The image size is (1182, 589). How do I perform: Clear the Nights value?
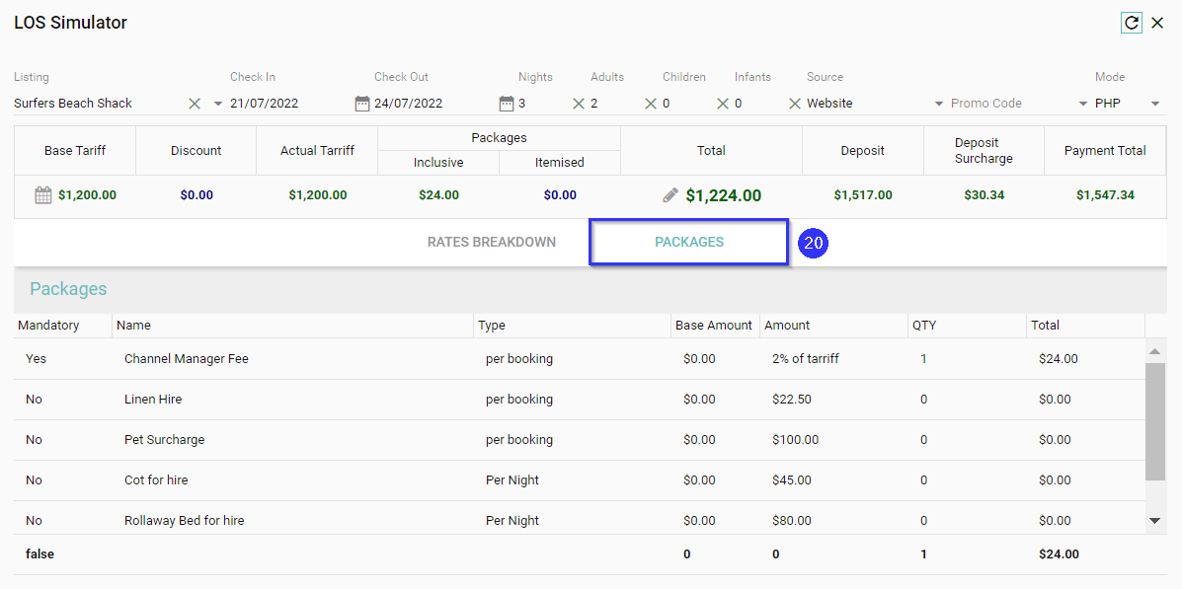point(579,104)
